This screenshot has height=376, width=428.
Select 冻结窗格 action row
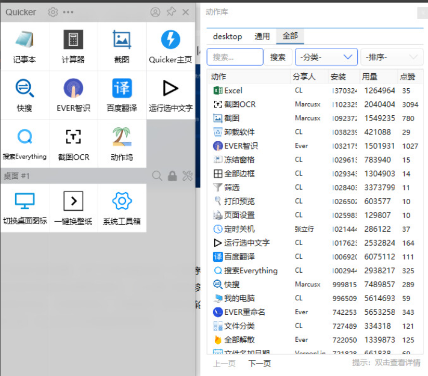point(316,160)
